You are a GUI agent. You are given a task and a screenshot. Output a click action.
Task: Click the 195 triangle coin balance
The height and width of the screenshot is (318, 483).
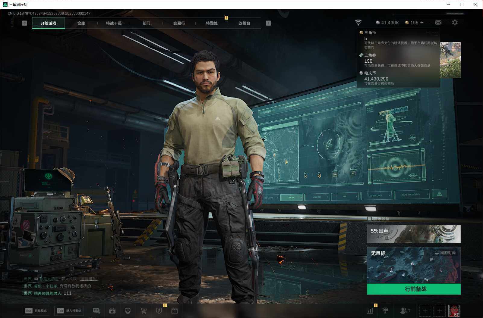click(x=412, y=23)
